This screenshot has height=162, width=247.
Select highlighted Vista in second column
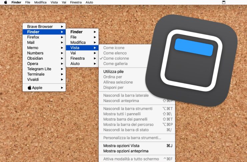pyautogui.click(x=82, y=48)
